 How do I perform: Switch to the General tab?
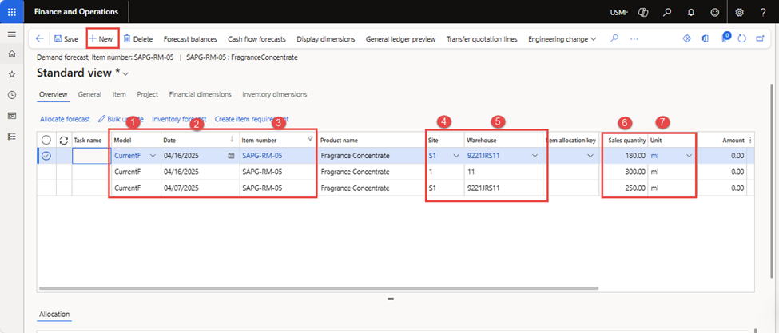[89, 94]
